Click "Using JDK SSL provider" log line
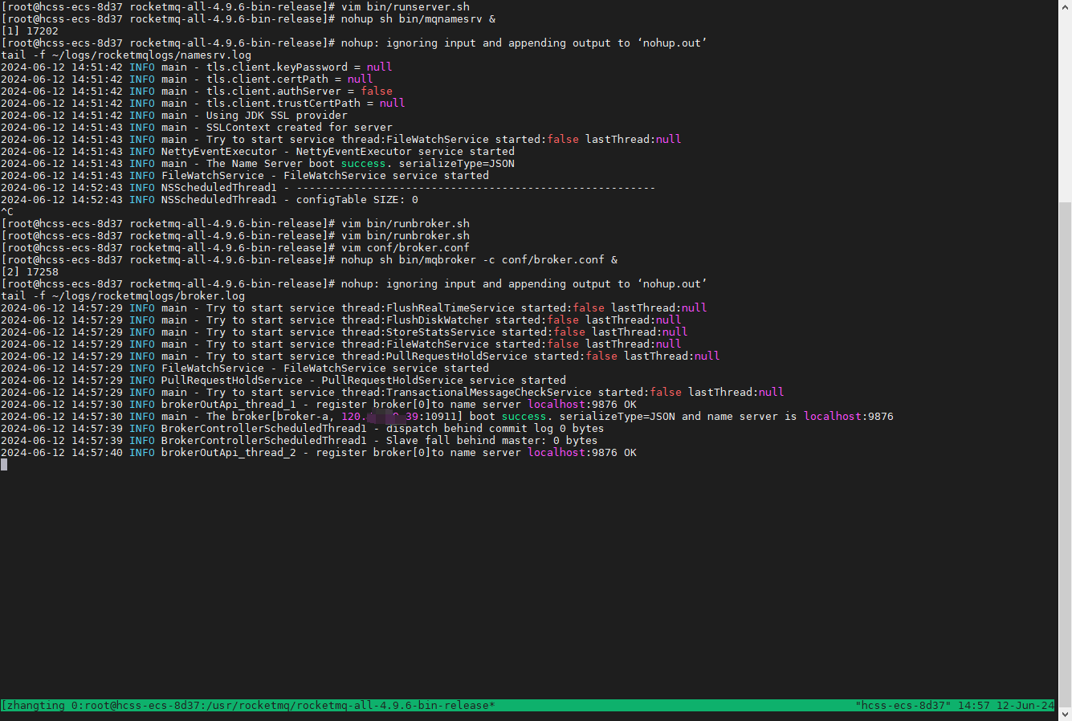This screenshot has width=1072, height=721. 174,116
